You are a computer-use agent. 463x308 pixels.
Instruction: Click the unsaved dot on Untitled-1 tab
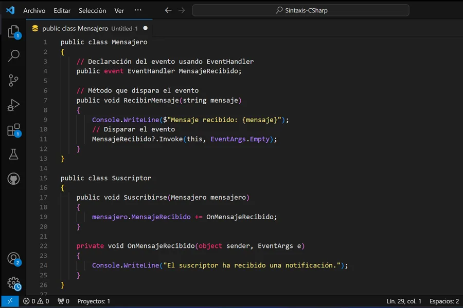coord(145,28)
